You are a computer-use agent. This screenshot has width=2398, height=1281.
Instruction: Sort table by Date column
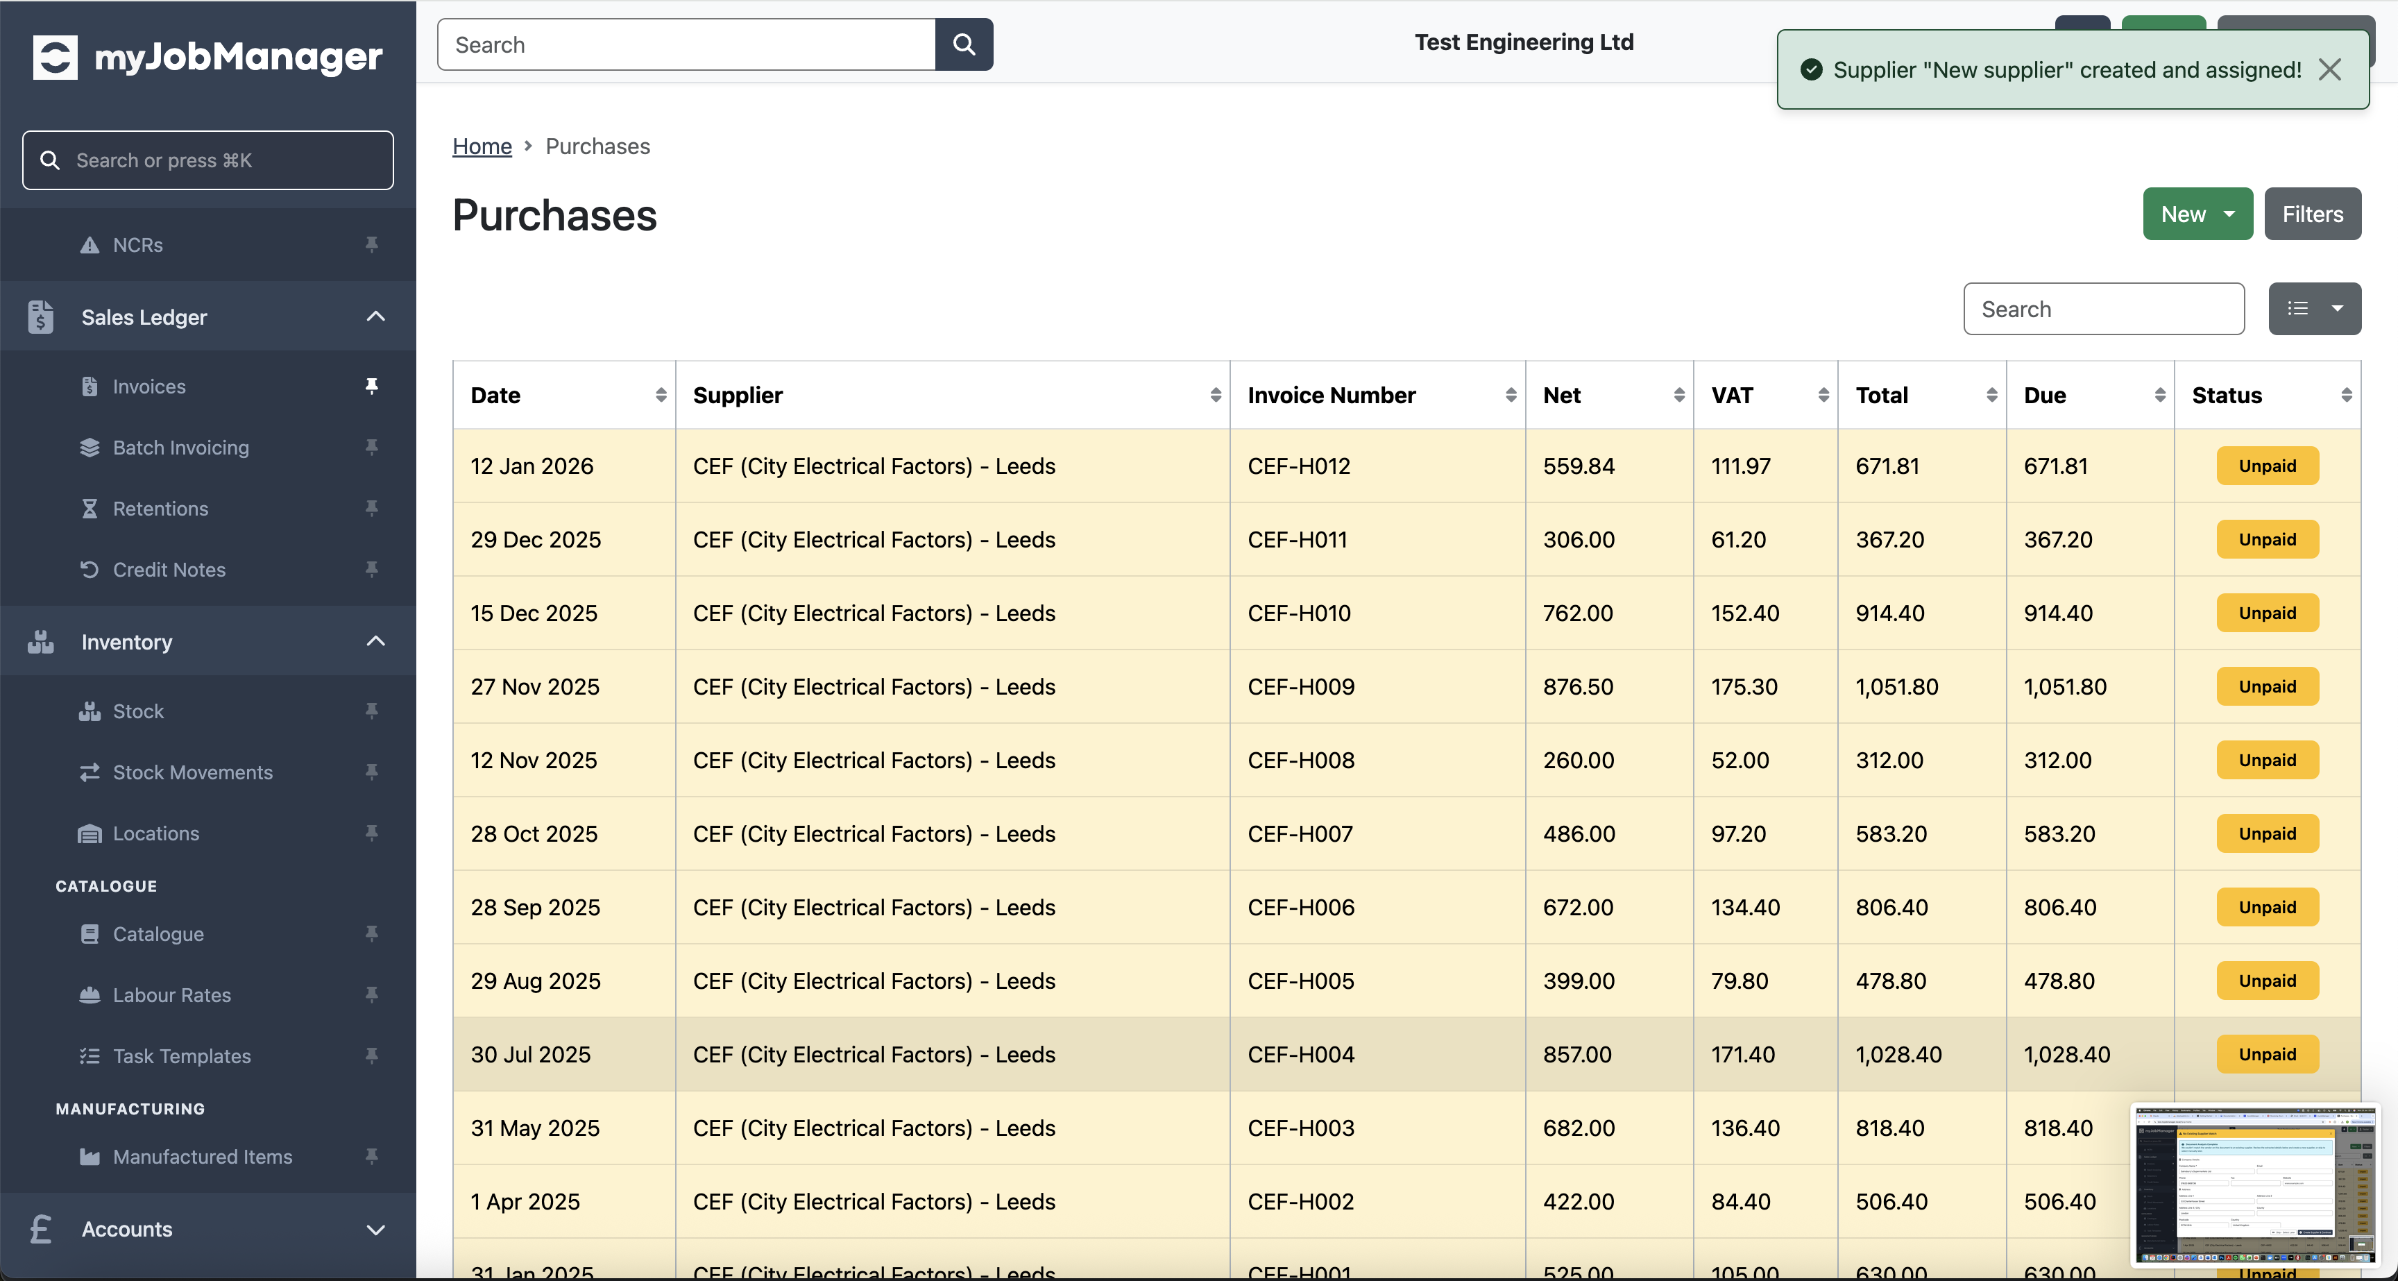564,395
